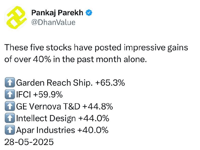200x150 pixels.
Task: Click the sentence starting 'These five stocks'
Action: click(96, 53)
